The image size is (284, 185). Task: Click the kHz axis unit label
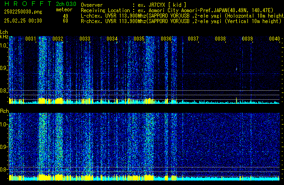(4, 37)
